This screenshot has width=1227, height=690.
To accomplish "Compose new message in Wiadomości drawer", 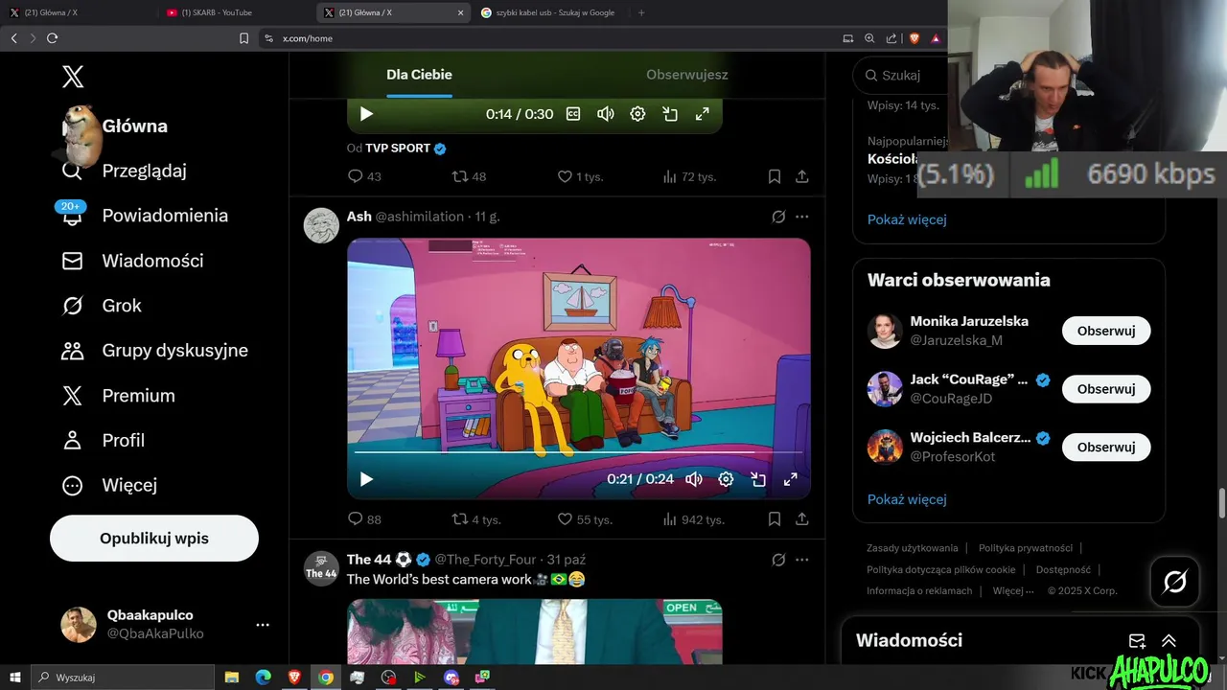I will [x=1137, y=641].
